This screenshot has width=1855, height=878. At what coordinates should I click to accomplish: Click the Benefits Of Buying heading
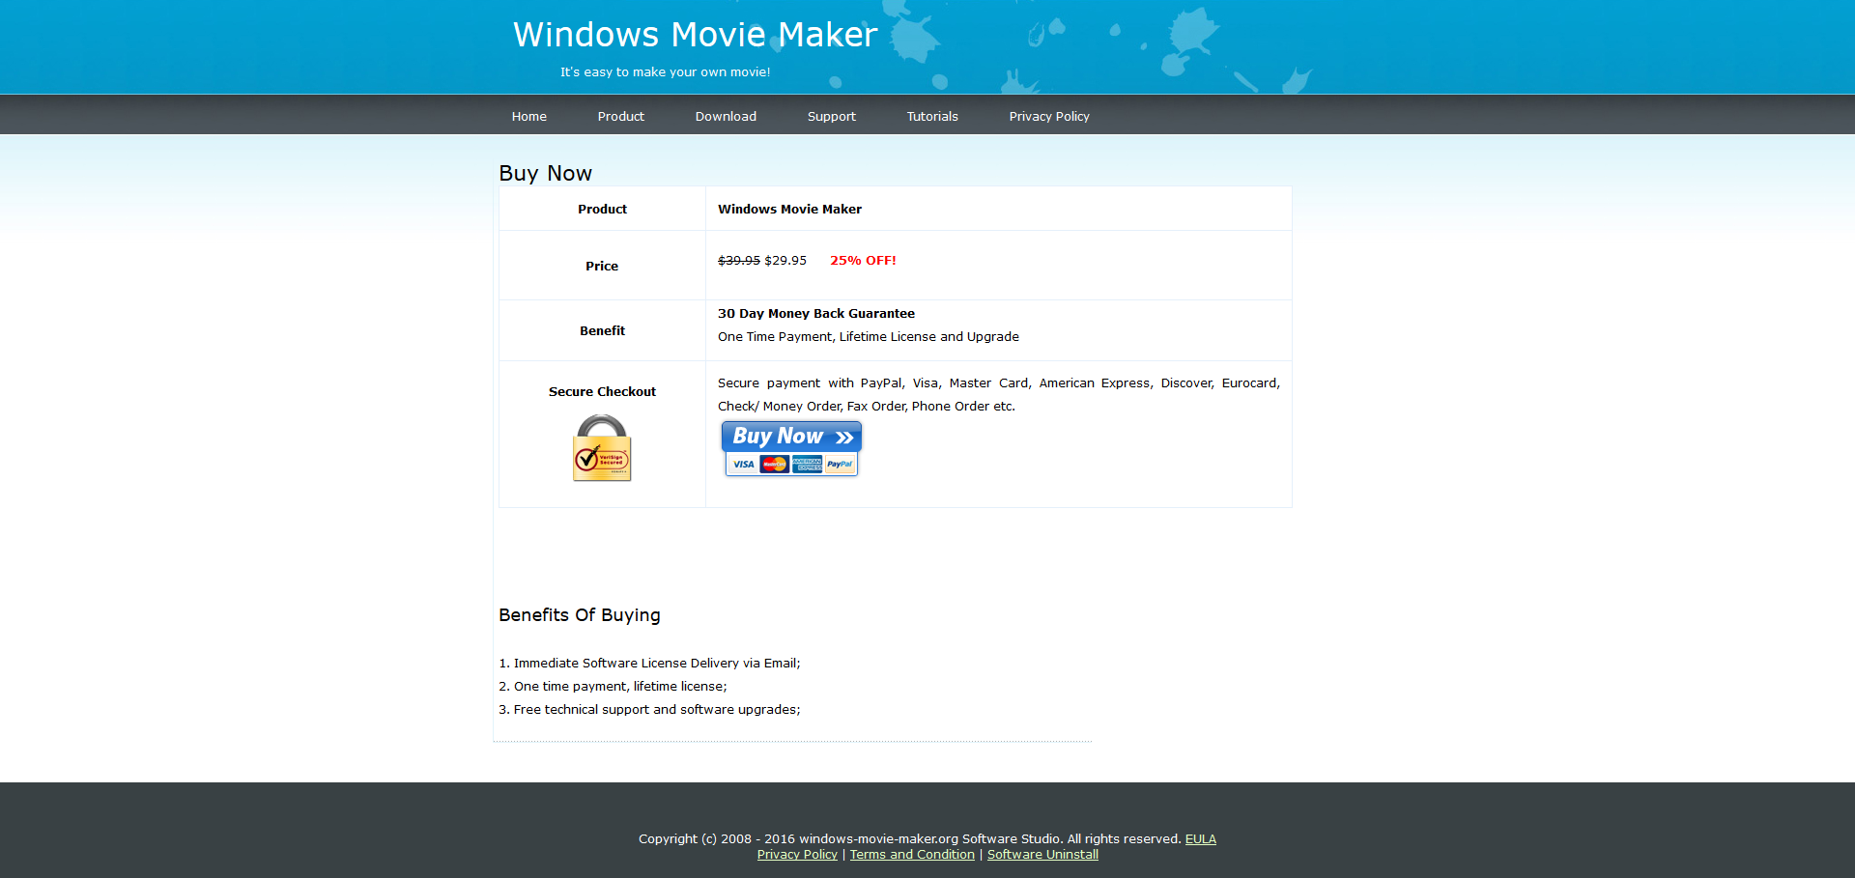(x=580, y=615)
